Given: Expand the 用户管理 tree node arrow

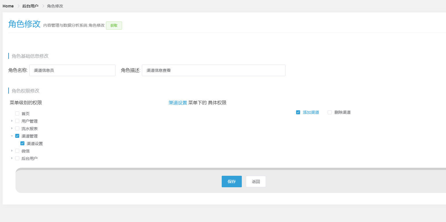Looking at the screenshot, I should 12,121.
